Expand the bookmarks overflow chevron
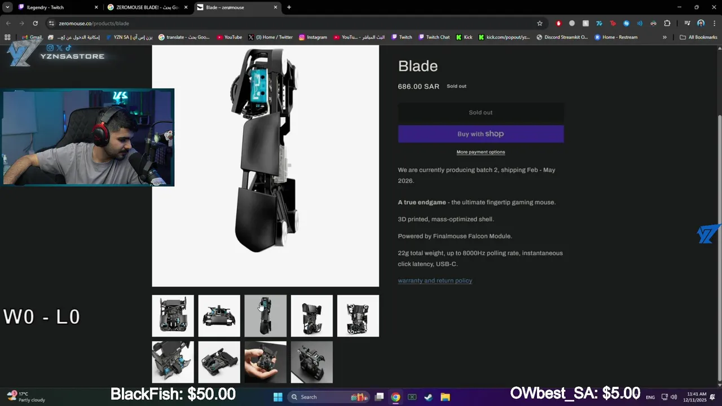This screenshot has height=406, width=722. [x=664, y=37]
